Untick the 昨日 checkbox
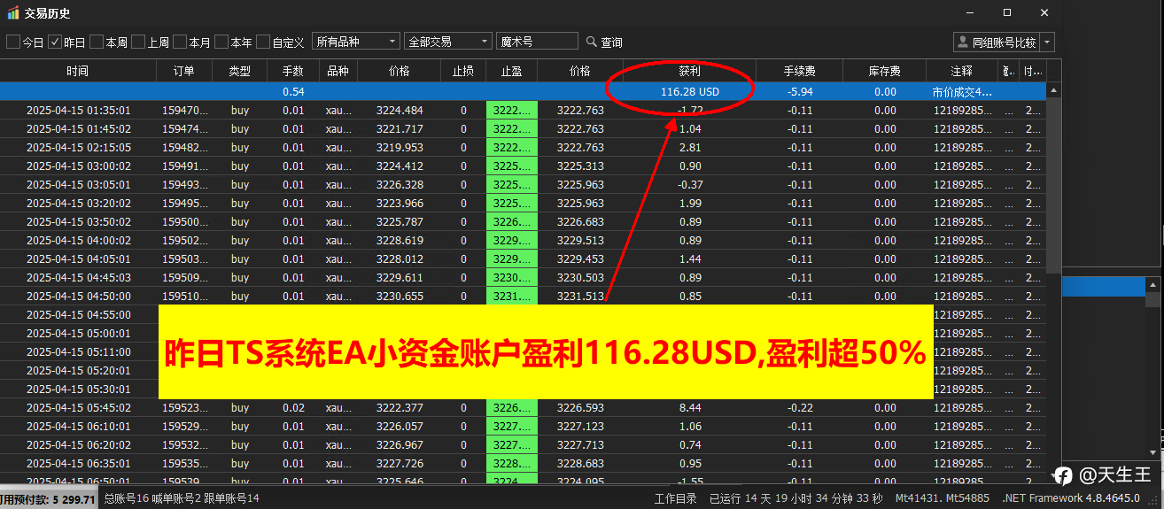This screenshot has width=1164, height=509. click(55, 42)
